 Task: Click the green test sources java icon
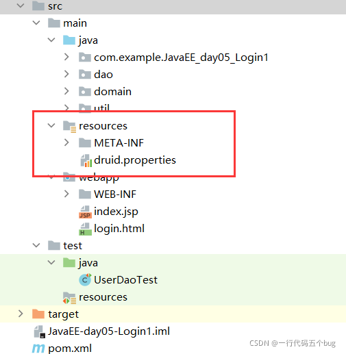point(69,262)
